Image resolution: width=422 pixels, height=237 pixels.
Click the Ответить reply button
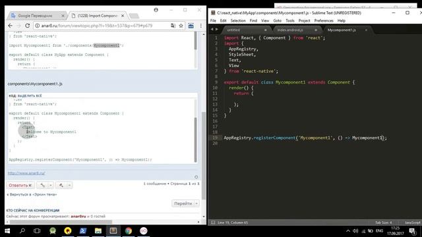[20, 186]
